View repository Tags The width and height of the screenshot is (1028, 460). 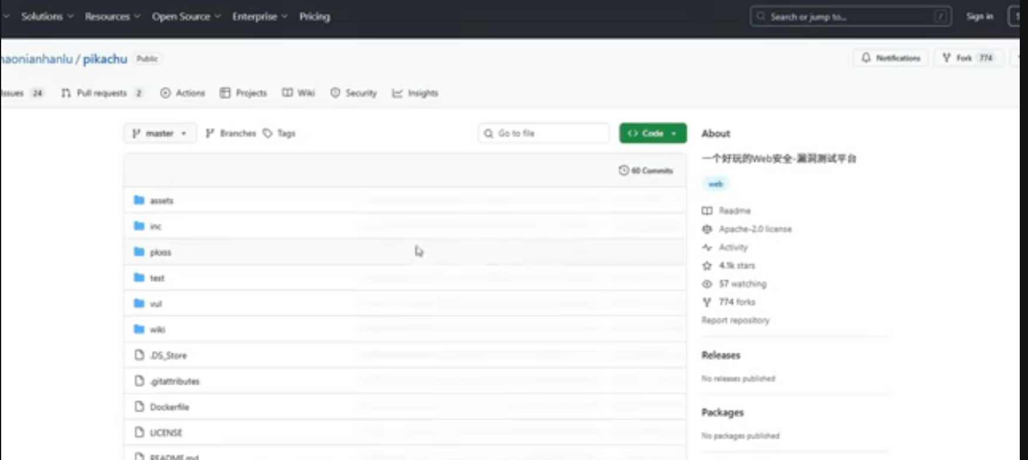click(x=279, y=133)
